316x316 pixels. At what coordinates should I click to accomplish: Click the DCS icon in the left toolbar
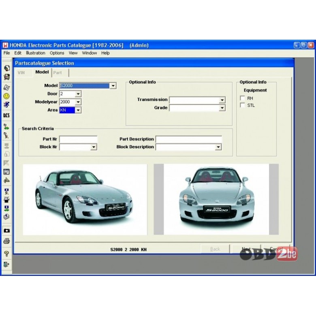point(6,115)
